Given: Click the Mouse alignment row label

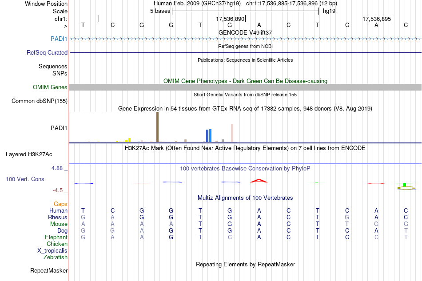Looking at the screenshot, I should tap(59, 224).
